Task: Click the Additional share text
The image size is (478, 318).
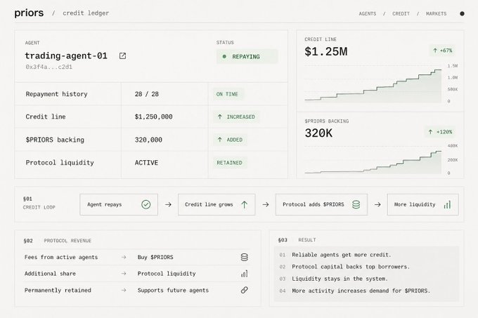Action: pyautogui.click(x=50, y=274)
